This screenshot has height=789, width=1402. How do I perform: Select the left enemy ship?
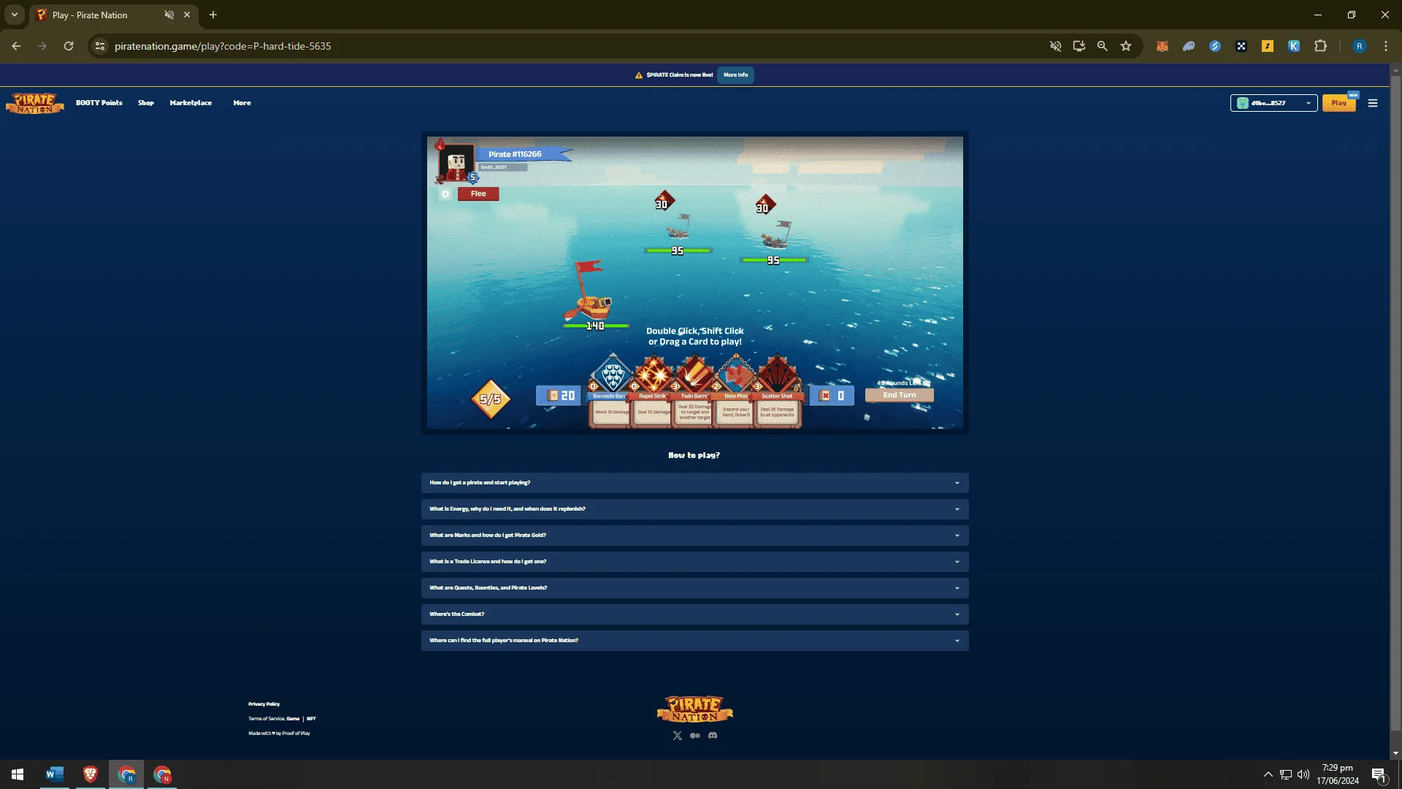[678, 226]
